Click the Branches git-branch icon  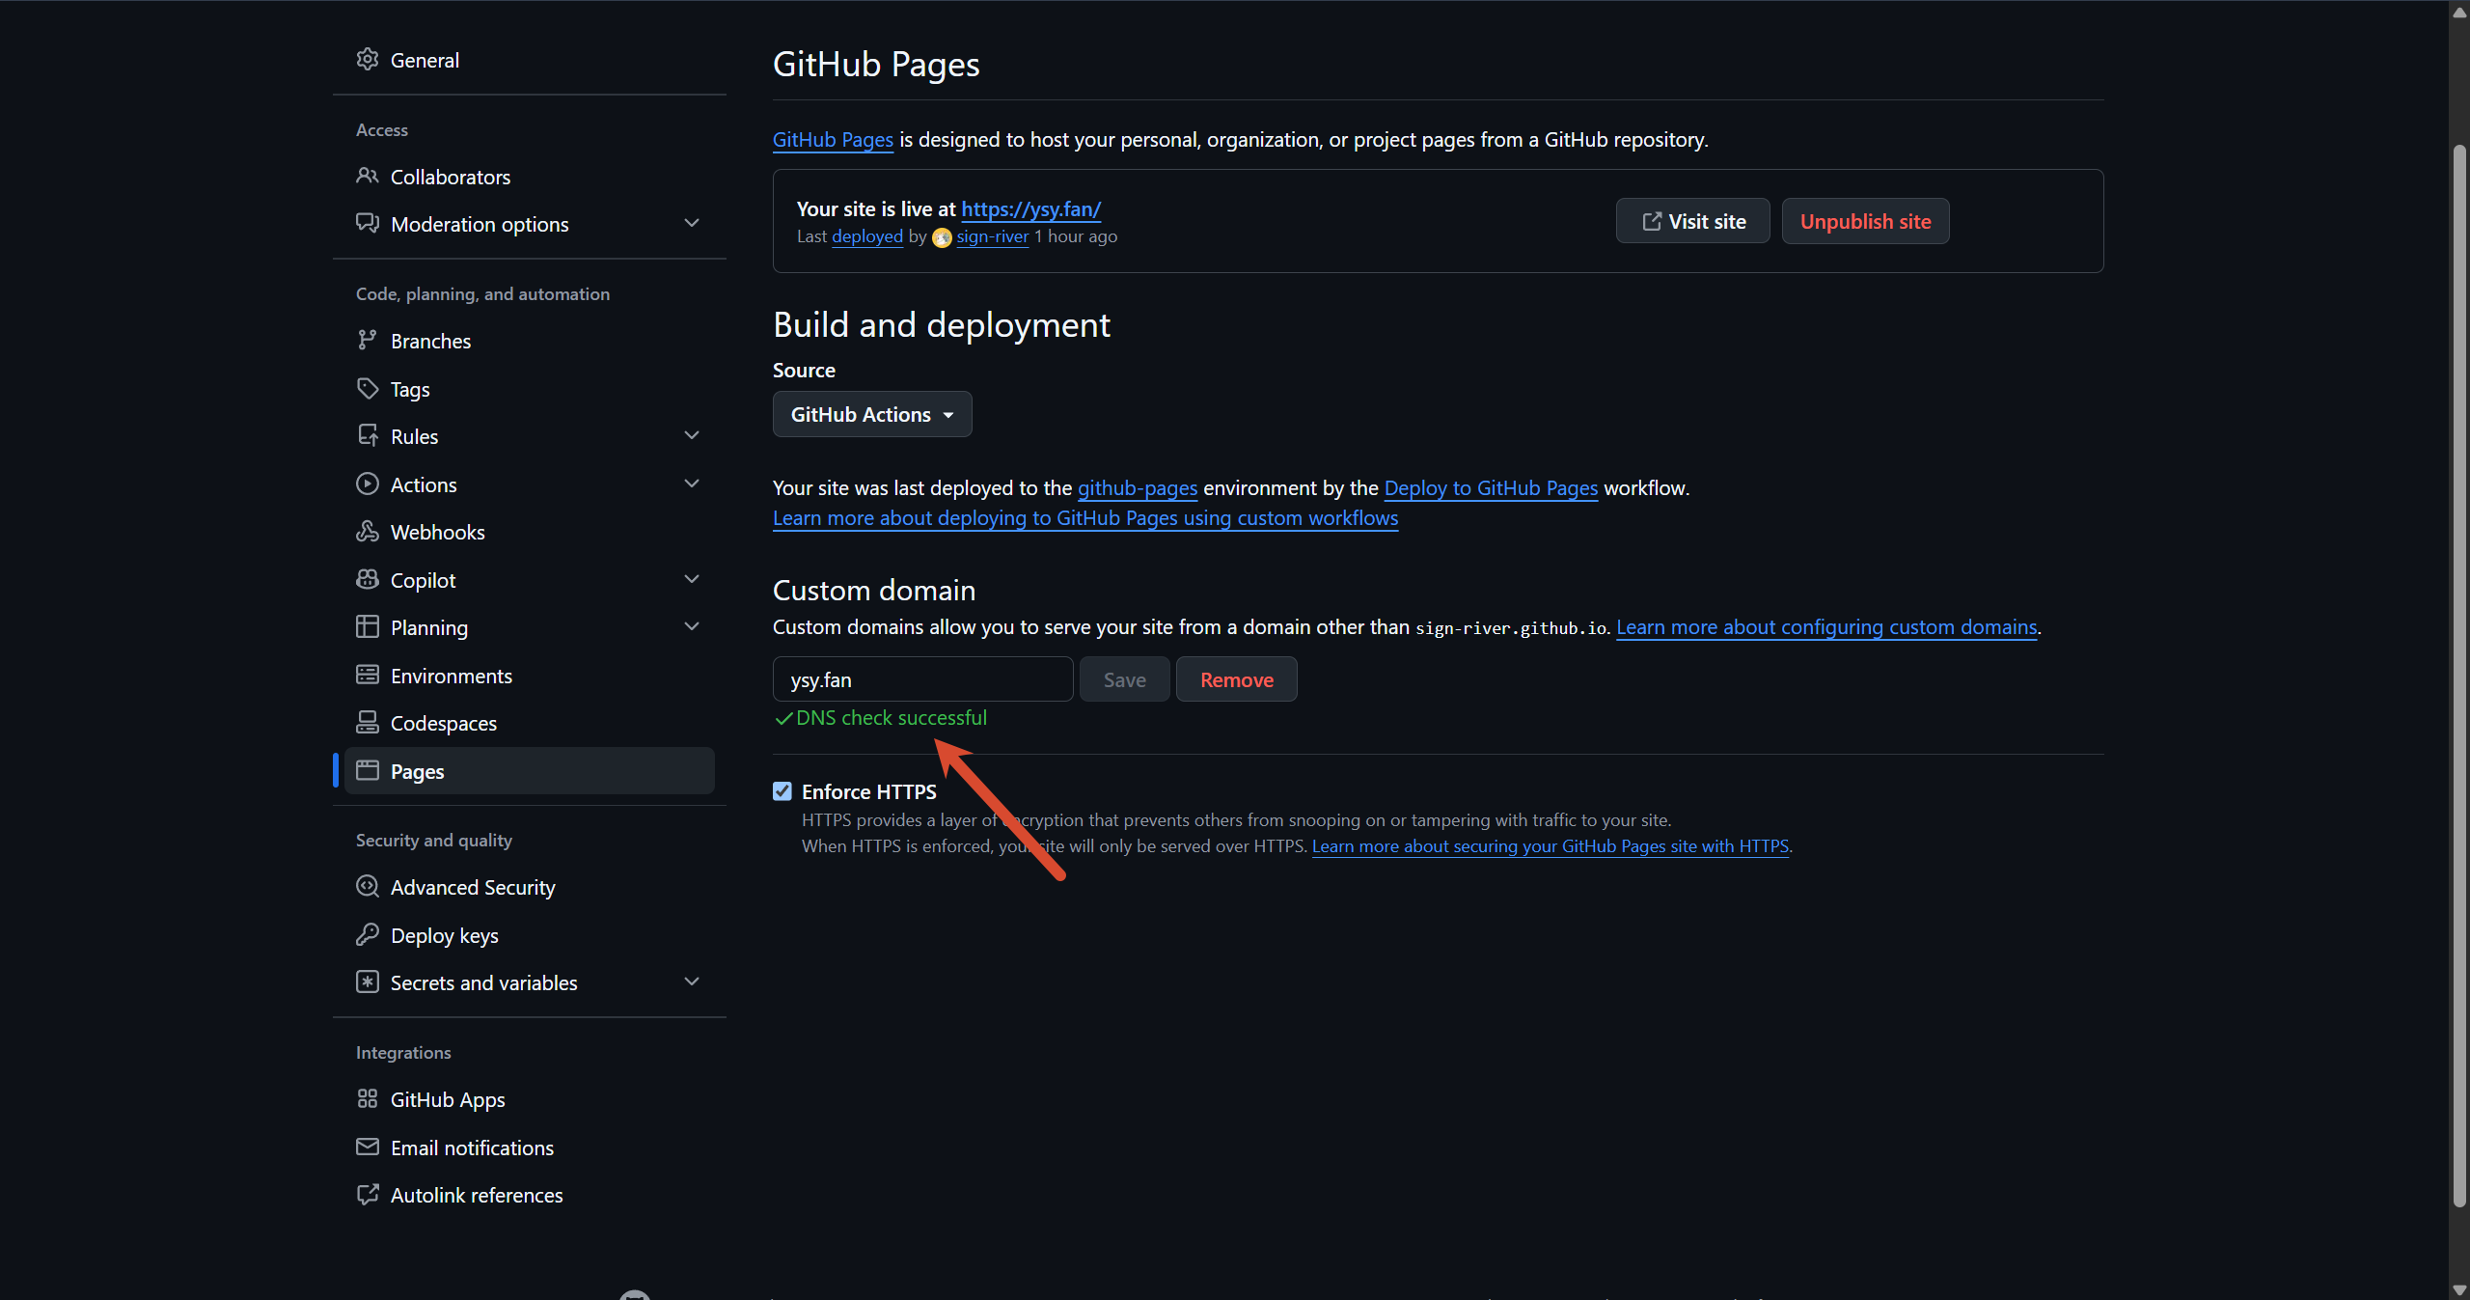point(367,341)
